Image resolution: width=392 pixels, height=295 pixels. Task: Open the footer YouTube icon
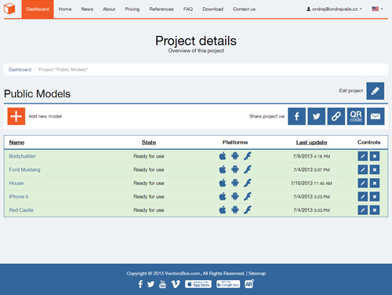pos(162,284)
